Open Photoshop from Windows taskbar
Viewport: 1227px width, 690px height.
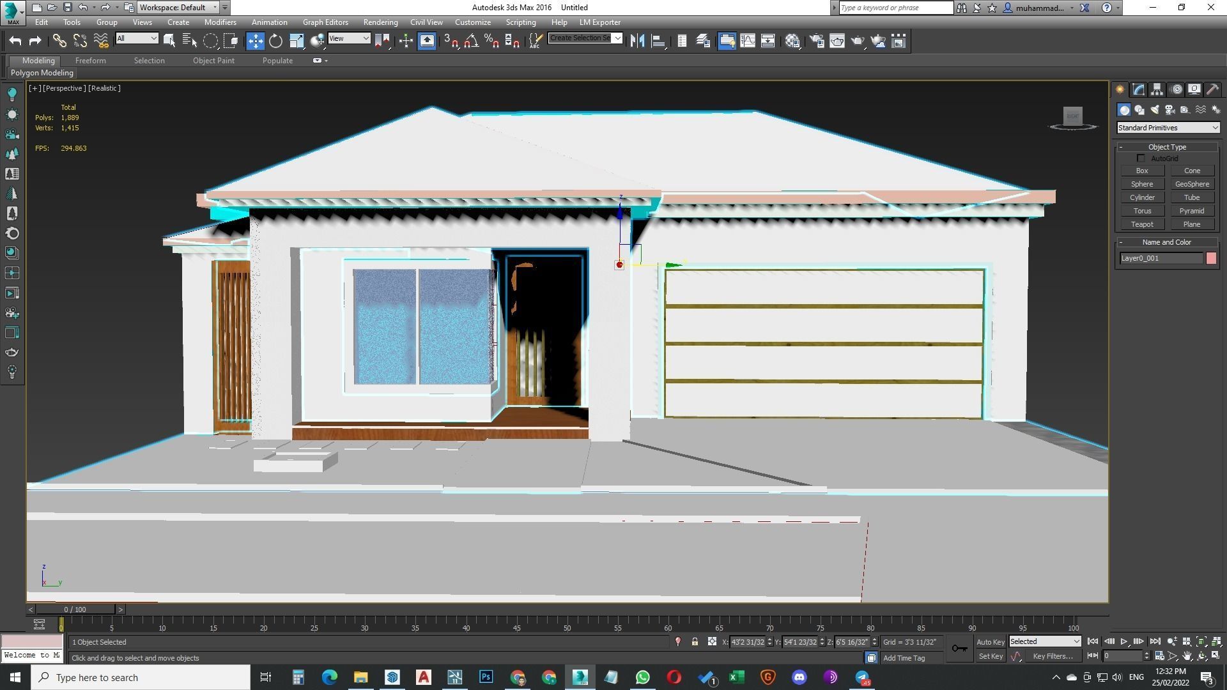click(x=486, y=677)
